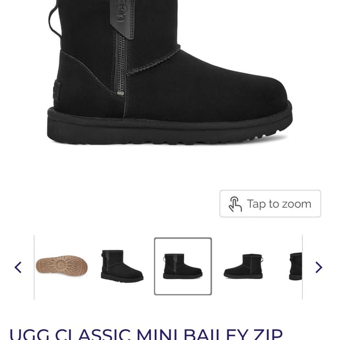Click the stitched seam across boot vamp
The width and height of the screenshot is (340, 340).
point(153,62)
